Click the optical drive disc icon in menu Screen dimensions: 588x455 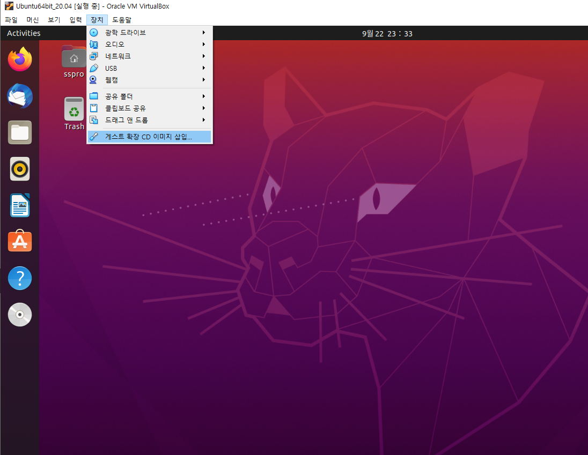pyautogui.click(x=94, y=33)
